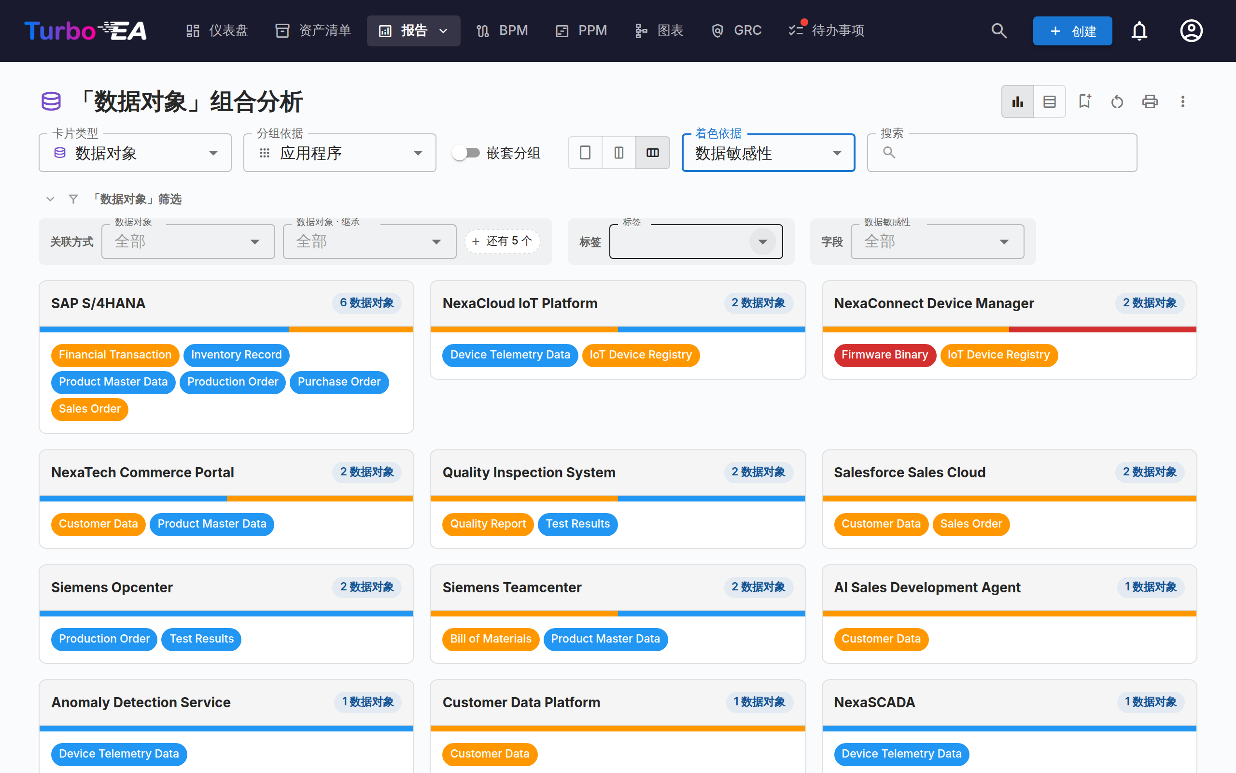The height and width of the screenshot is (773, 1236).
Task: Open 图表 navigation item
Action: coord(659,30)
